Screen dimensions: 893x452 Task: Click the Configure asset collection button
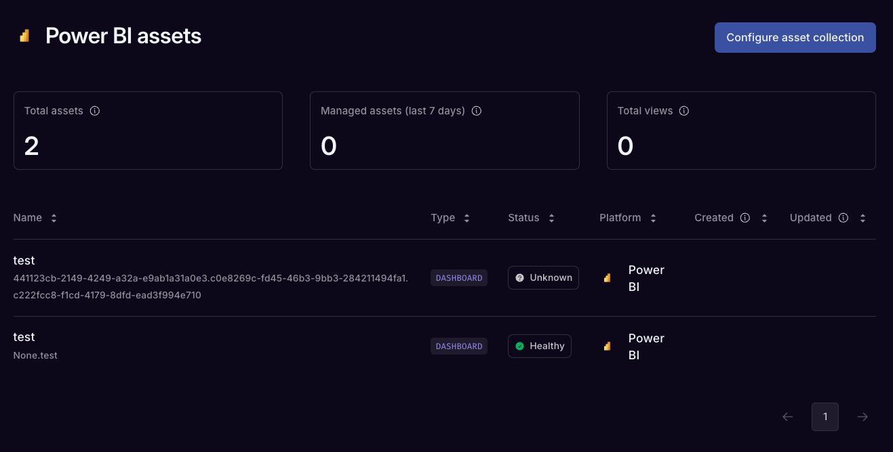coord(795,37)
